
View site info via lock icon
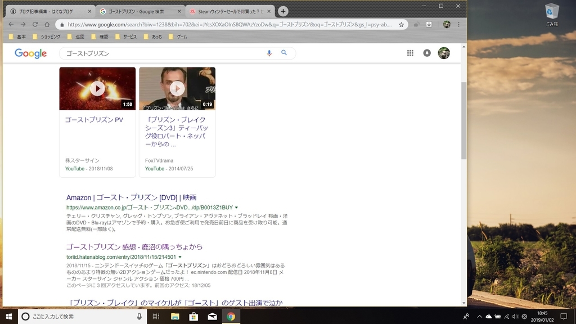[62, 25]
